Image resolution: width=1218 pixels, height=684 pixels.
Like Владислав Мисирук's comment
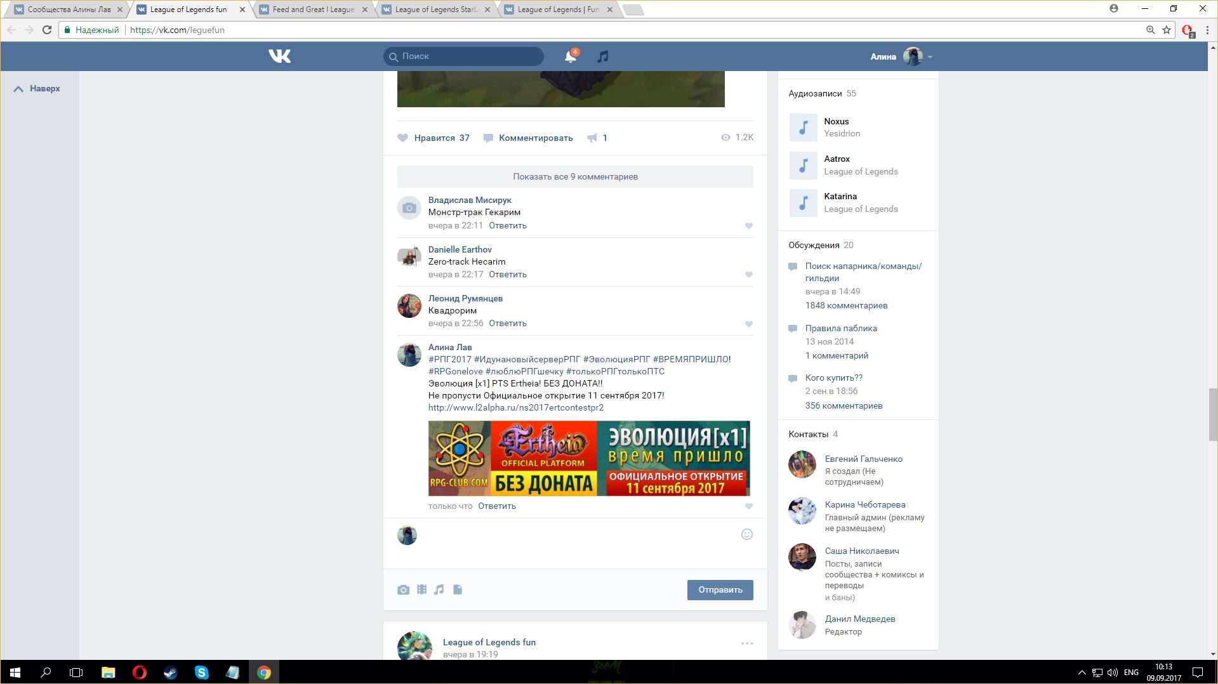749,226
